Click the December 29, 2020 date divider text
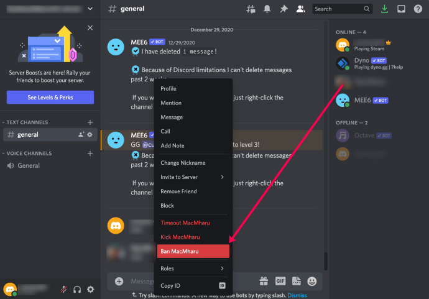 click(212, 30)
